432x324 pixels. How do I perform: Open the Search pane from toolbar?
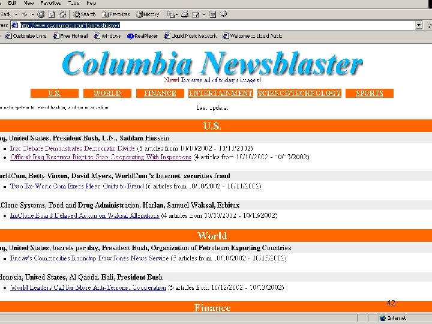pos(85,14)
